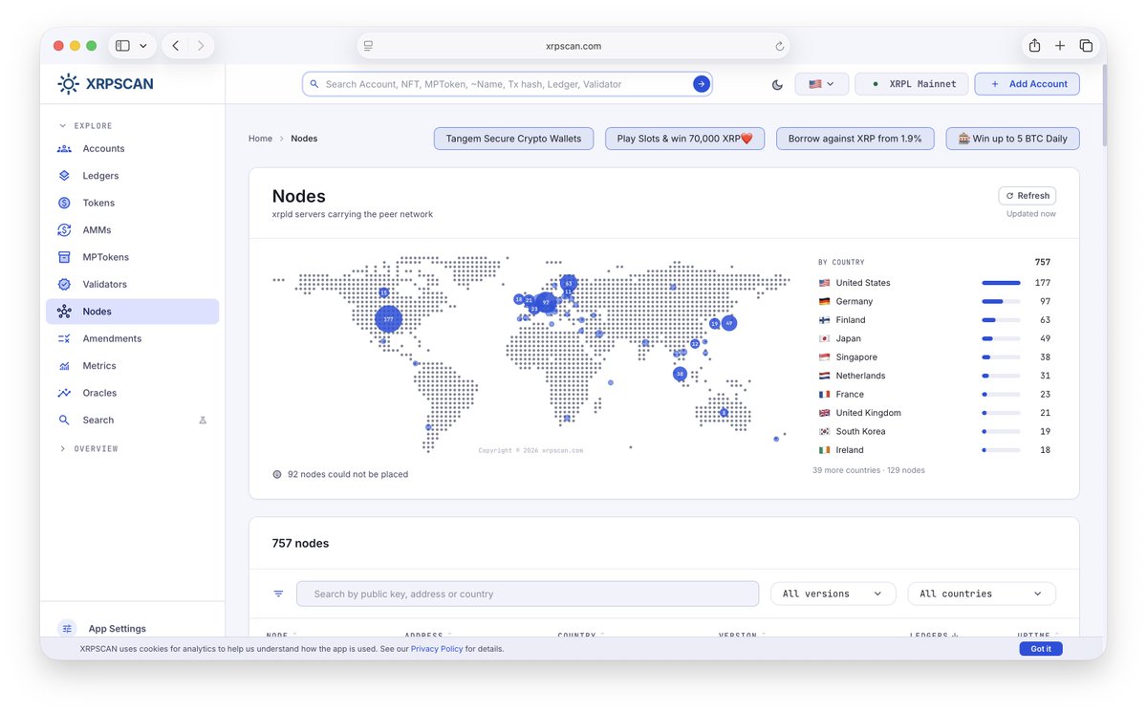Open Tokens icon in sidebar
Viewport: 1147px width, 713px height.
point(64,203)
